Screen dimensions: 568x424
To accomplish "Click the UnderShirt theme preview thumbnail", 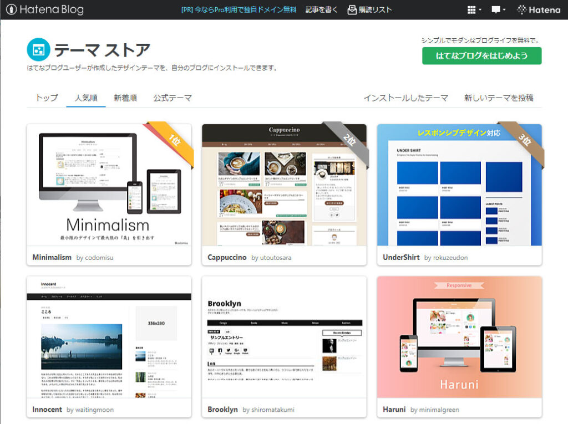I will (x=460, y=185).
